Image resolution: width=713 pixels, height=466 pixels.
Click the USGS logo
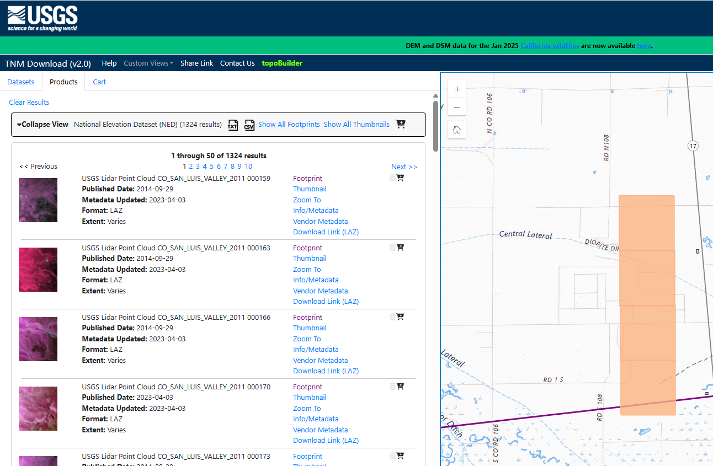point(42,18)
